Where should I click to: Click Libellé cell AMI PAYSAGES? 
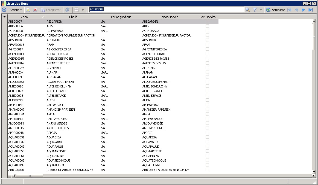pyautogui.click(x=57, y=119)
